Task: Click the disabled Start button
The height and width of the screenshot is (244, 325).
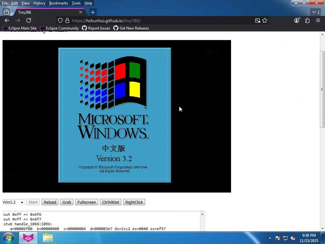Action: pos(33,202)
